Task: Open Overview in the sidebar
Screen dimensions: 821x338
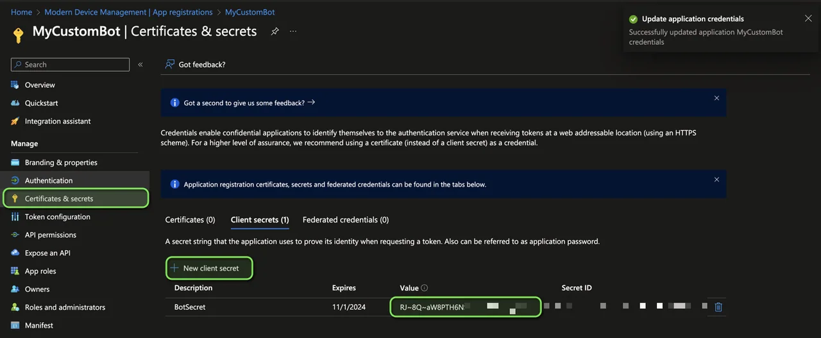Action: coord(40,85)
